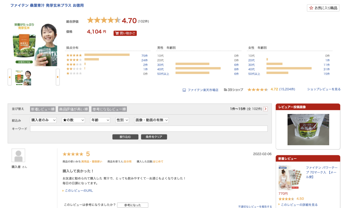
Task: Open female 40代 31件 count link
Action: (x=327, y=69)
